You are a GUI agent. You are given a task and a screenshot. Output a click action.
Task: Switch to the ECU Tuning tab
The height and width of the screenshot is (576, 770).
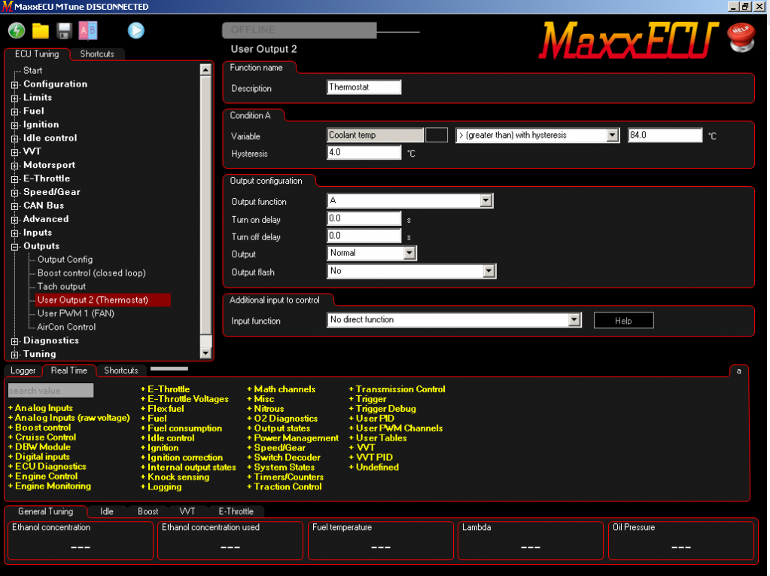pos(37,54)
